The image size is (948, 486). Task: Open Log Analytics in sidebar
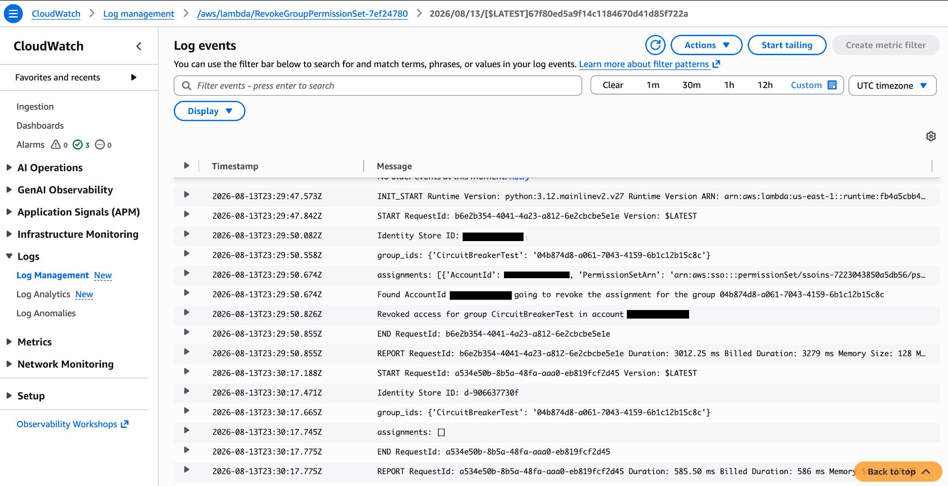pyautogui.click(x=43, y=294)
